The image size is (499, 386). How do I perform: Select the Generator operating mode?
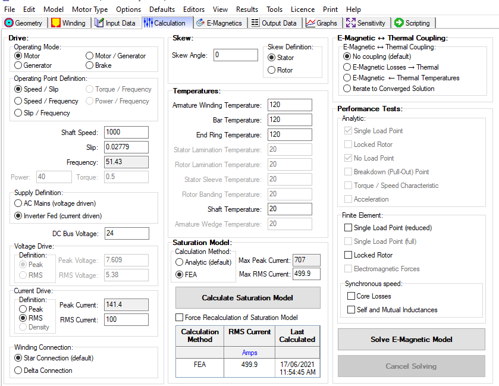click(x=18, y=65)
